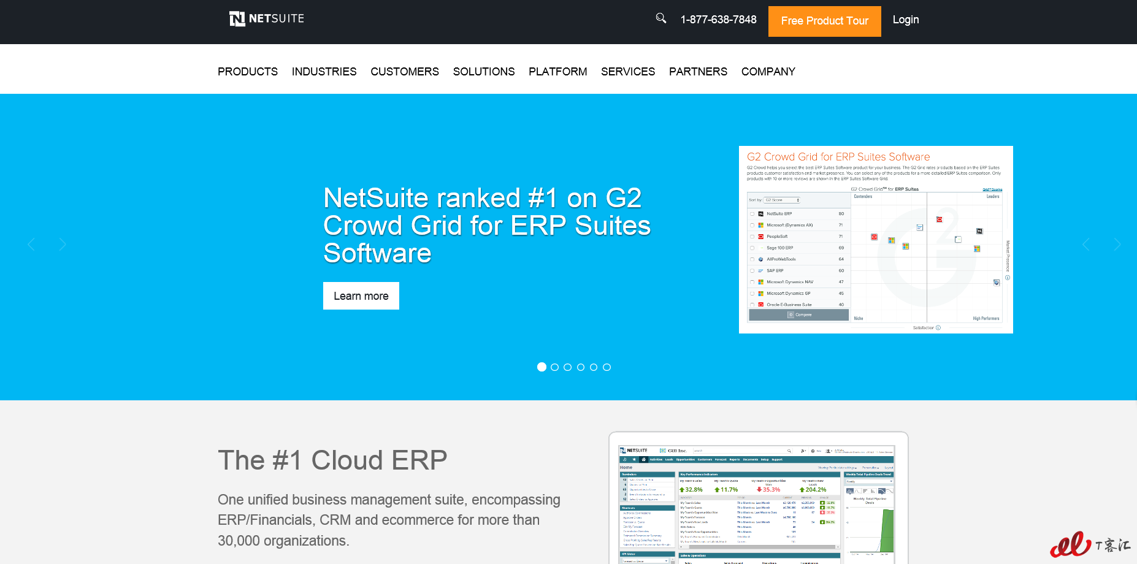The height and width of the screenshot is (564, 1137).
Task: Open site search via the magnifier icon
Action: pyautogui.click(x=660, y=18)
